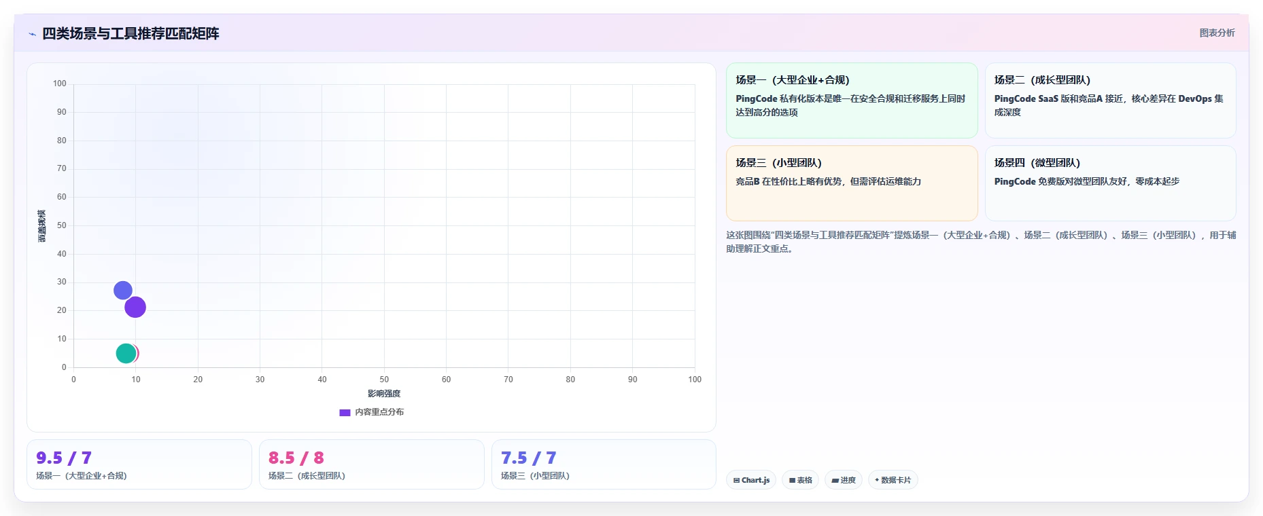Click the square icon in the 表格 tag

pos(792,480)
